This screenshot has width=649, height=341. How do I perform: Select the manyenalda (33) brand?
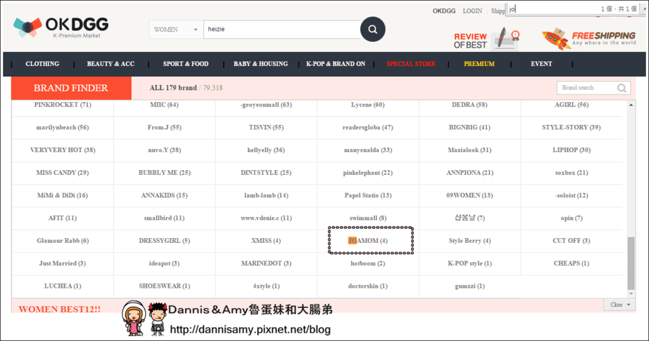coord(368,150)
